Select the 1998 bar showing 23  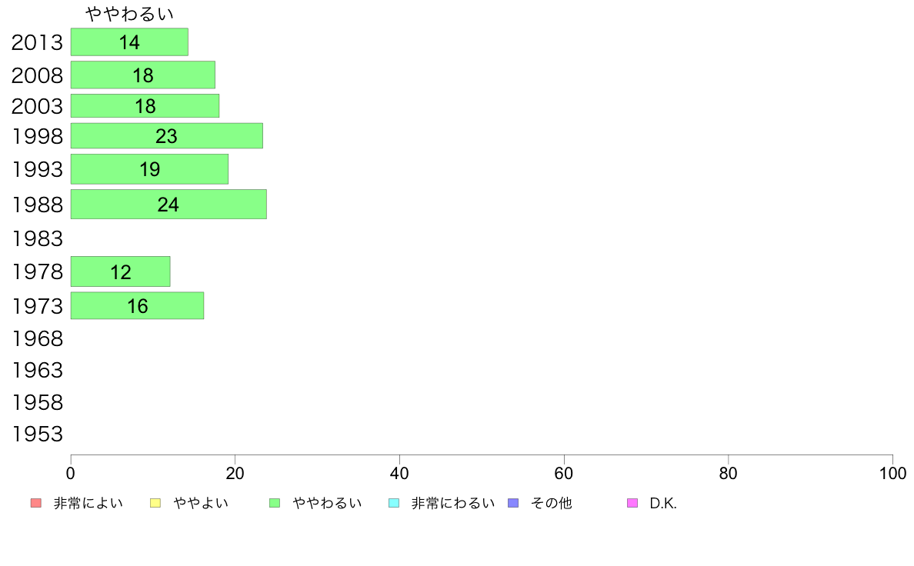[x=167, y=136]
